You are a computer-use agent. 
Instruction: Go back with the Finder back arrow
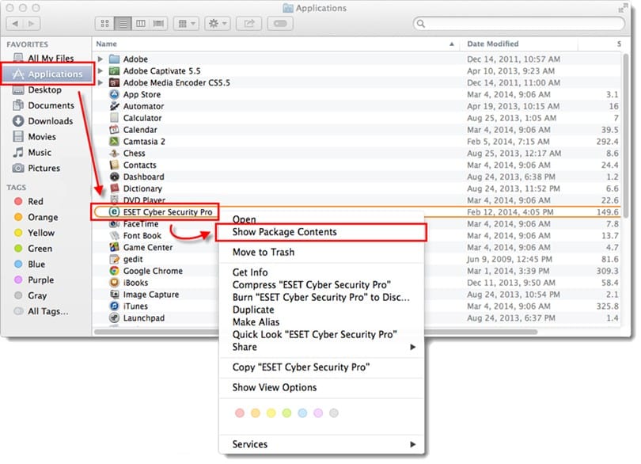click(x=15, y=23)
